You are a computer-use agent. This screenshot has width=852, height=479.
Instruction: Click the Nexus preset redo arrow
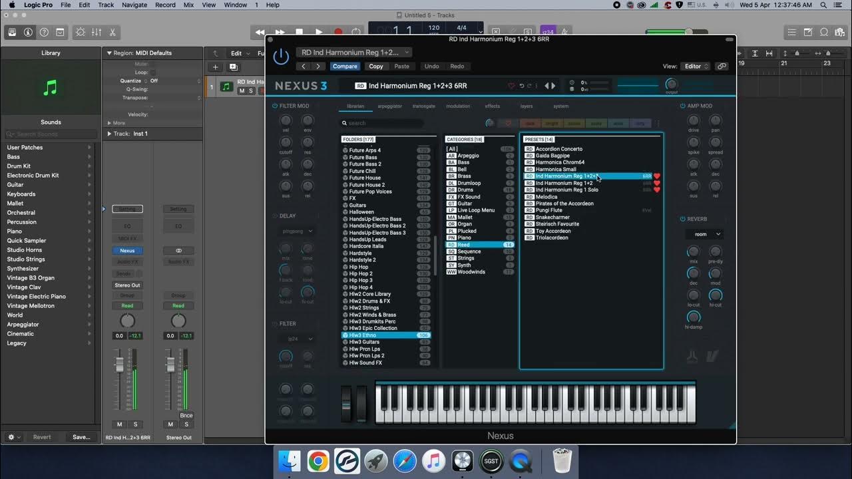pyautogui.click(x=530, y=86)
